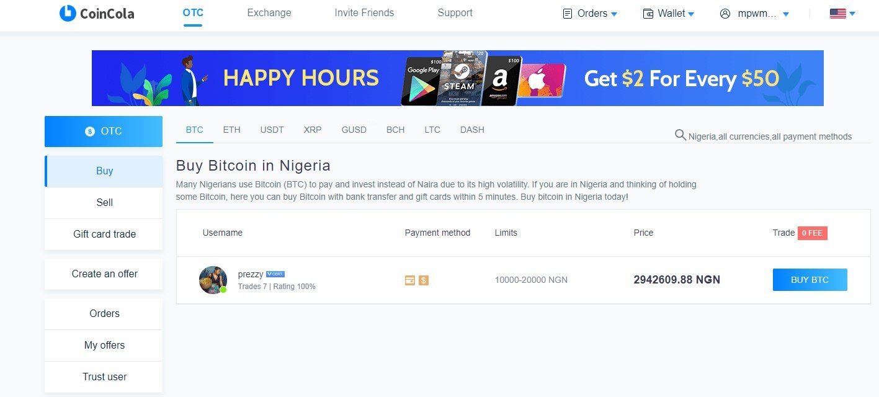Image resolution: width=879 pixels, height=397 pixels.
Task: Expand the Wallet dropdown arrow
Action: pyautogui.click(x=691, y=14)
